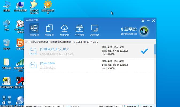Open the 此电脑 desktop icon
Screen dimensions: 180x107
click(x=7, y=6)
